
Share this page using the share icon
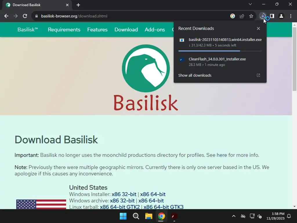(242, 16)
